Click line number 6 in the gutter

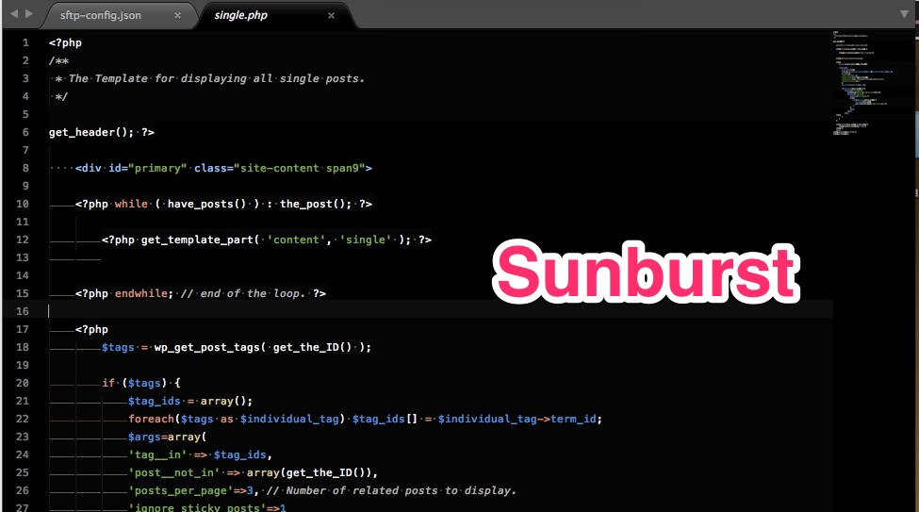[x=25, y=132]
